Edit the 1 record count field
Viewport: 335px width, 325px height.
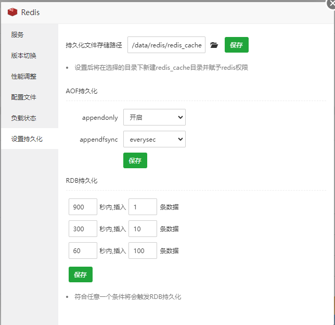tap(143, 207)
